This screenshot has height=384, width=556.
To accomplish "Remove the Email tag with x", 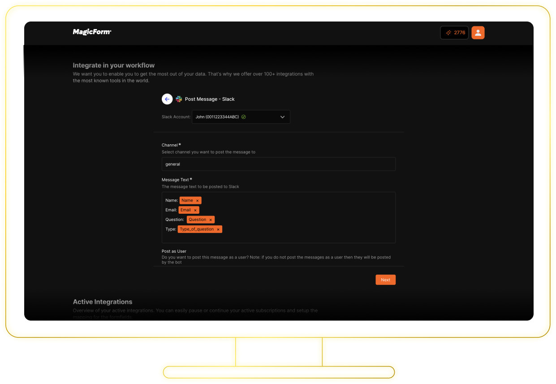I will click(x=195, y=210).
